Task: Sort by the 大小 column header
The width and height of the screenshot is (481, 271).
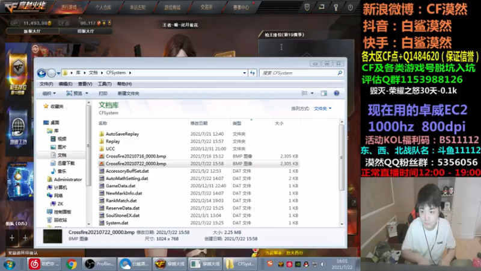Action: pyautogui.click(x=279, y=123)
